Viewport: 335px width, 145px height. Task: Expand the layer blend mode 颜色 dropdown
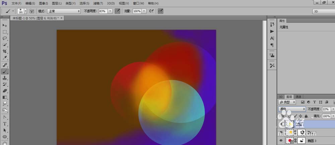[x=292, y=109]
